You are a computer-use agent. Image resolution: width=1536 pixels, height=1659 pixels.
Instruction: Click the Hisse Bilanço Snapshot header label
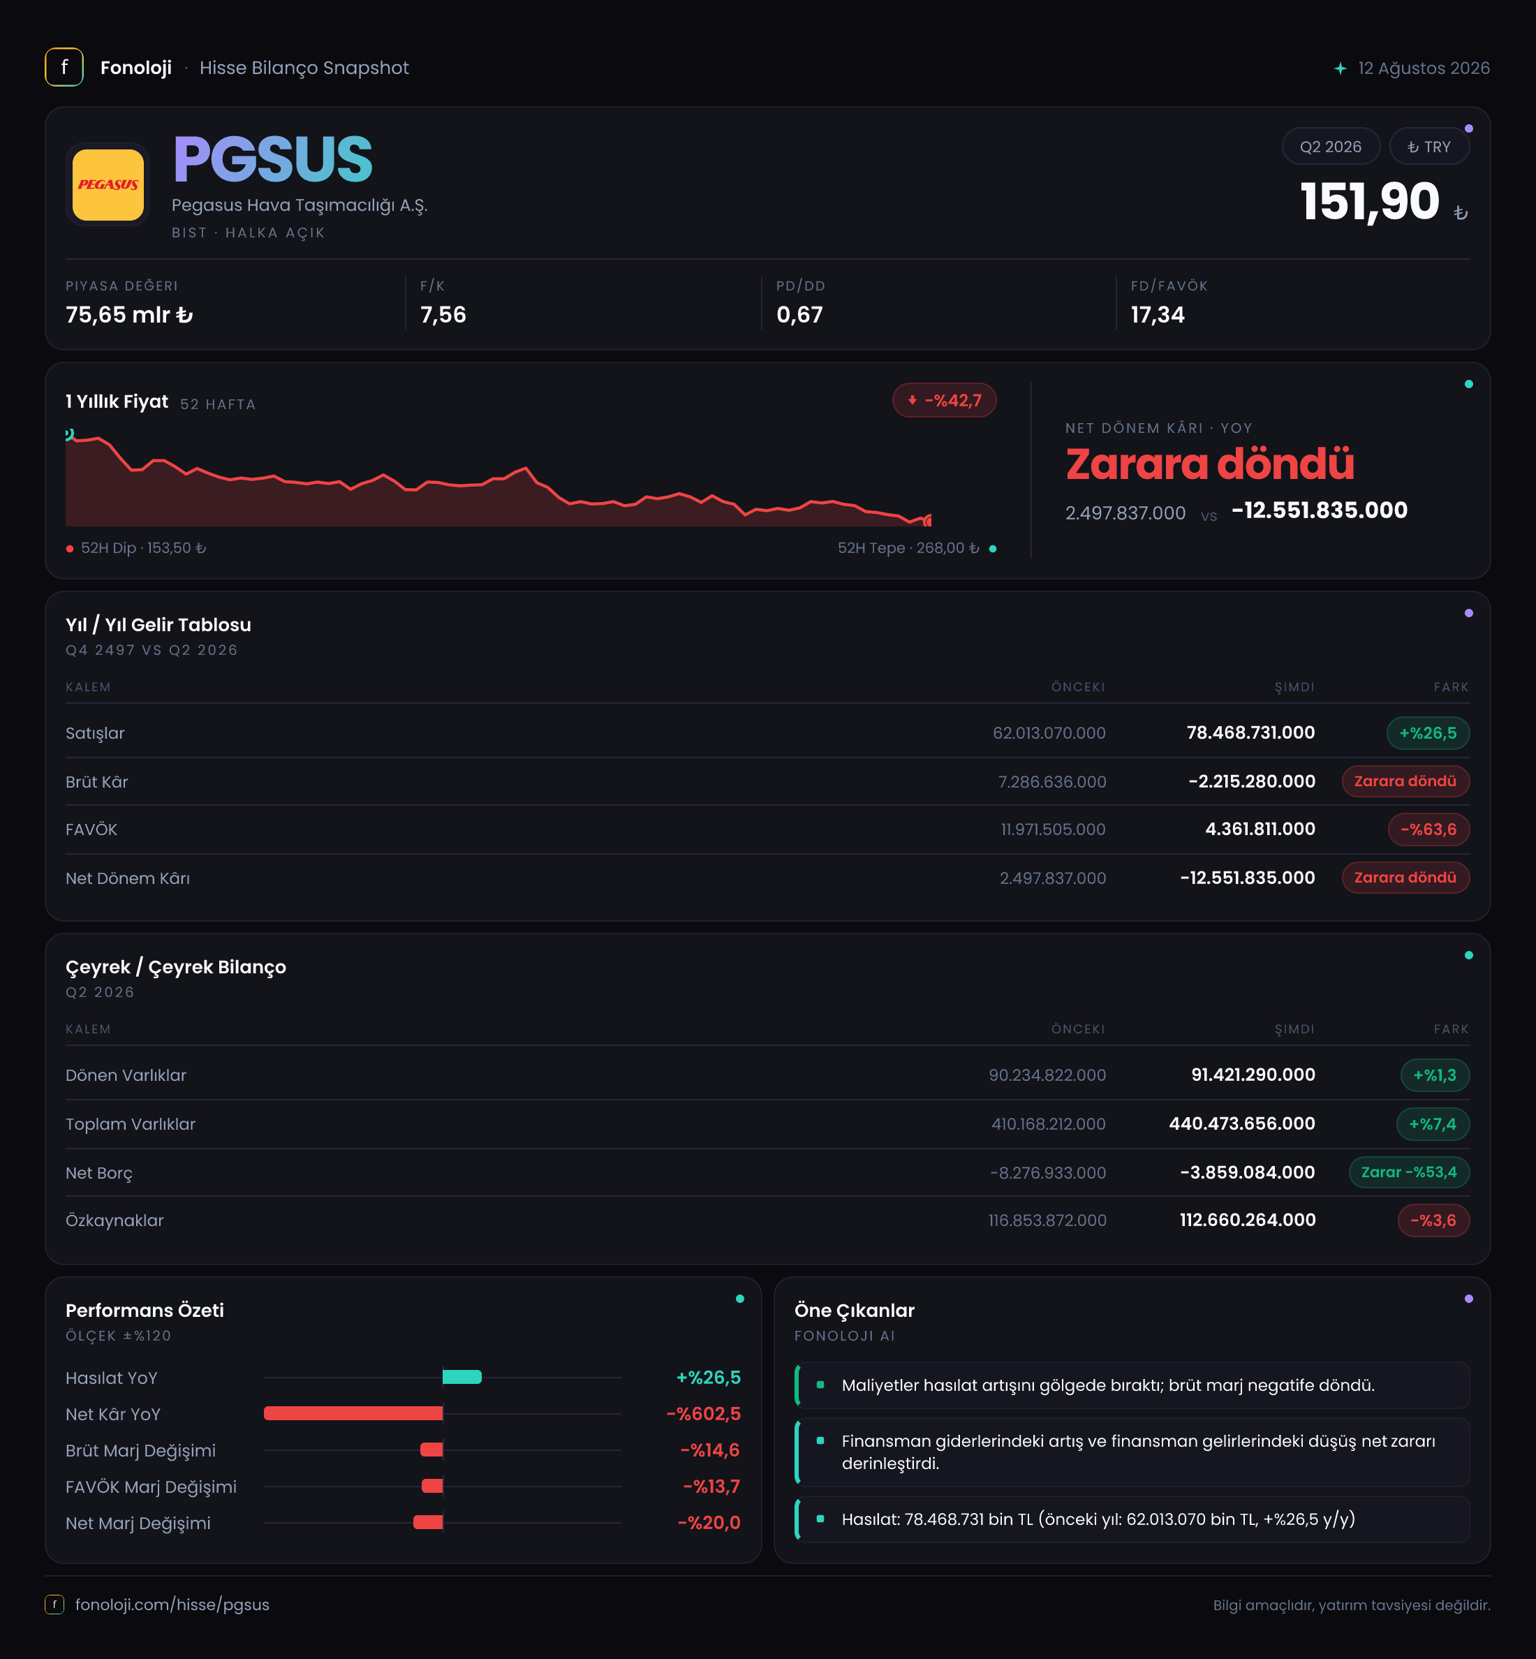pyautogui.click(x=304, y=68)
